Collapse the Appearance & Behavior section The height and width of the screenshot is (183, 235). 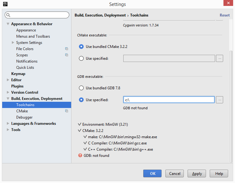click(x=8, y=24)
